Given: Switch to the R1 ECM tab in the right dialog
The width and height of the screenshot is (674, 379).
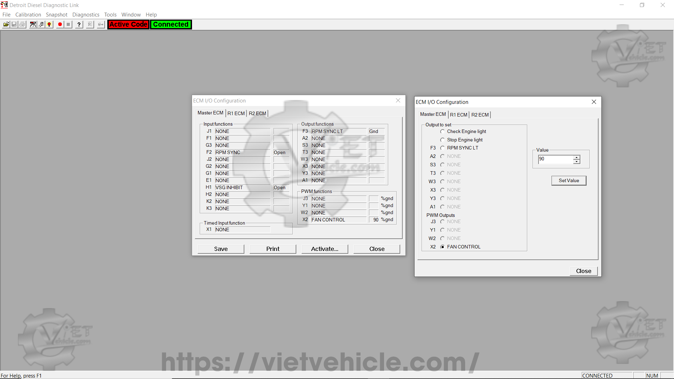Looking at the screenshot, I should tap(458, 115).
